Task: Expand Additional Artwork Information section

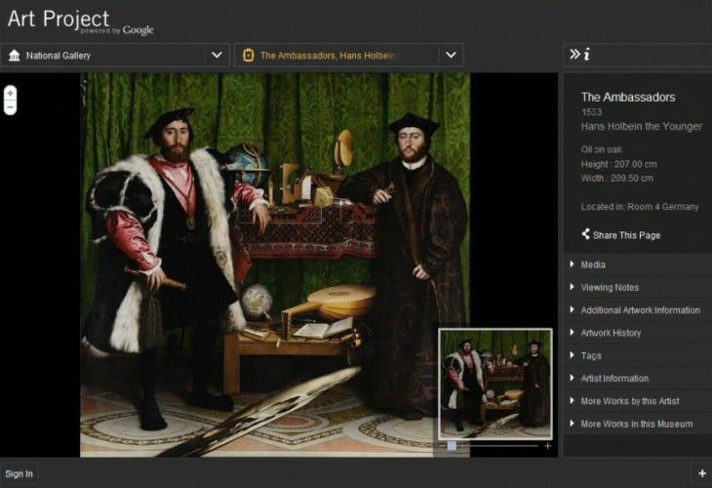Action: point(640,310)
